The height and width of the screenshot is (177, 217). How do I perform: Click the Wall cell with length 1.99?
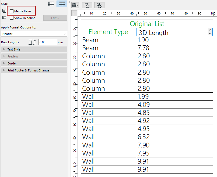coord(108,96)
